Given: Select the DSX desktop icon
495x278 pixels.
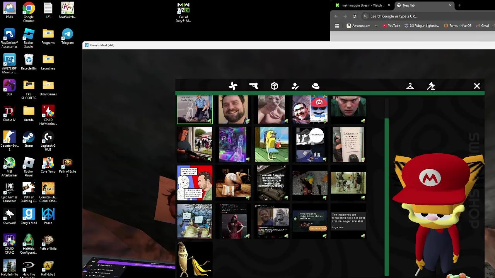Looking at the screenshot, I should (9, 88).
